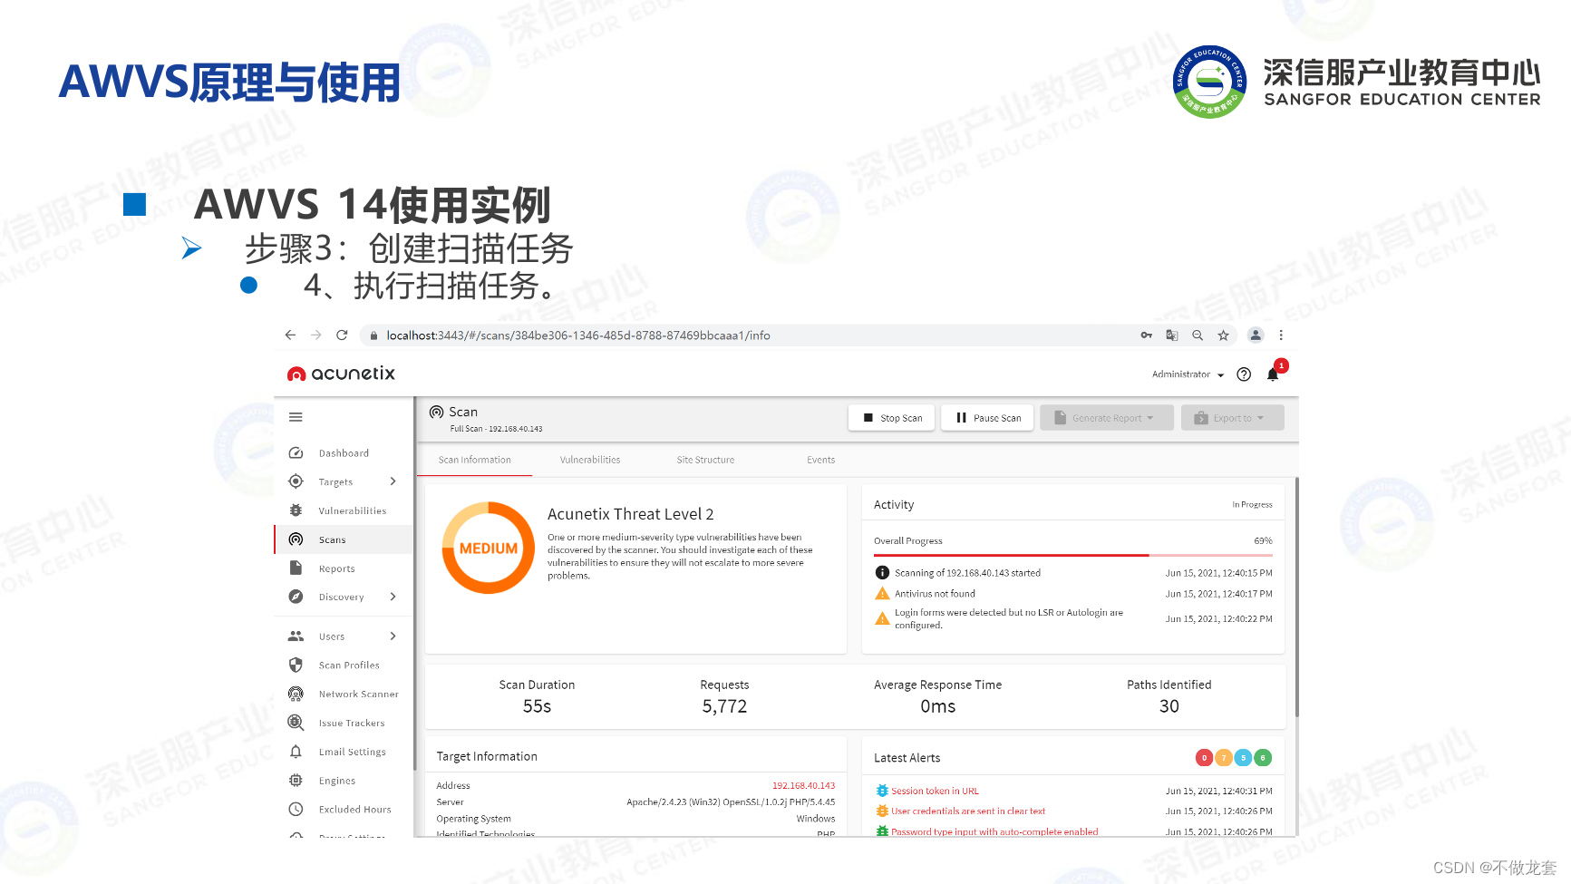Click the blue low-severity alert count badge
1571x884 pixels.
tap(1244, 758)
